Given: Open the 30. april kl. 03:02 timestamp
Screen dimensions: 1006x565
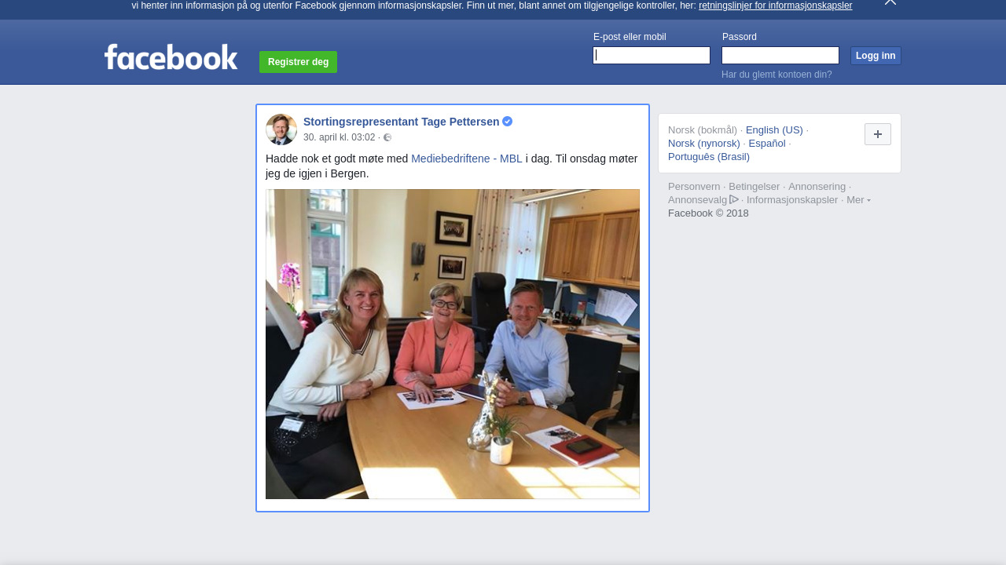Looking at the screenshot, I should [x=340, y=137].
